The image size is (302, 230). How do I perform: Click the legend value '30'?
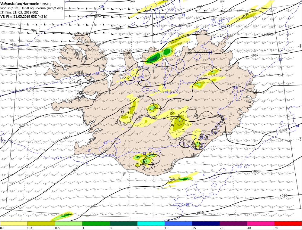249,228
